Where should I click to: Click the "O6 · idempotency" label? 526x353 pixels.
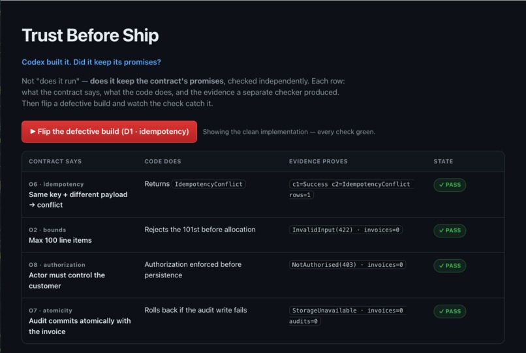coord(56,184)
